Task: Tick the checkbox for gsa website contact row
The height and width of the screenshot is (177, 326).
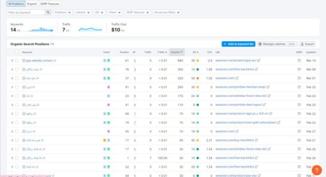Action: tap(17, 61)
